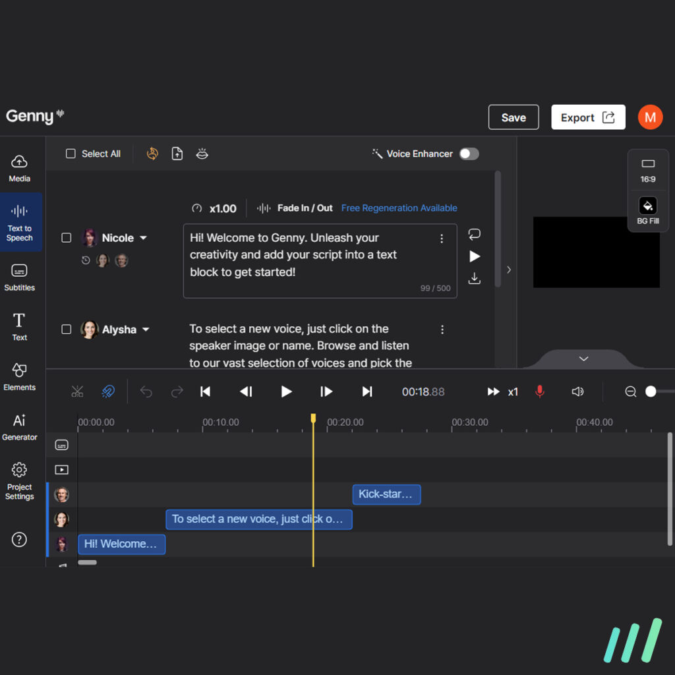Skip to the timeline start
Viewport: 675px width, 675px height.
[206, 392]
